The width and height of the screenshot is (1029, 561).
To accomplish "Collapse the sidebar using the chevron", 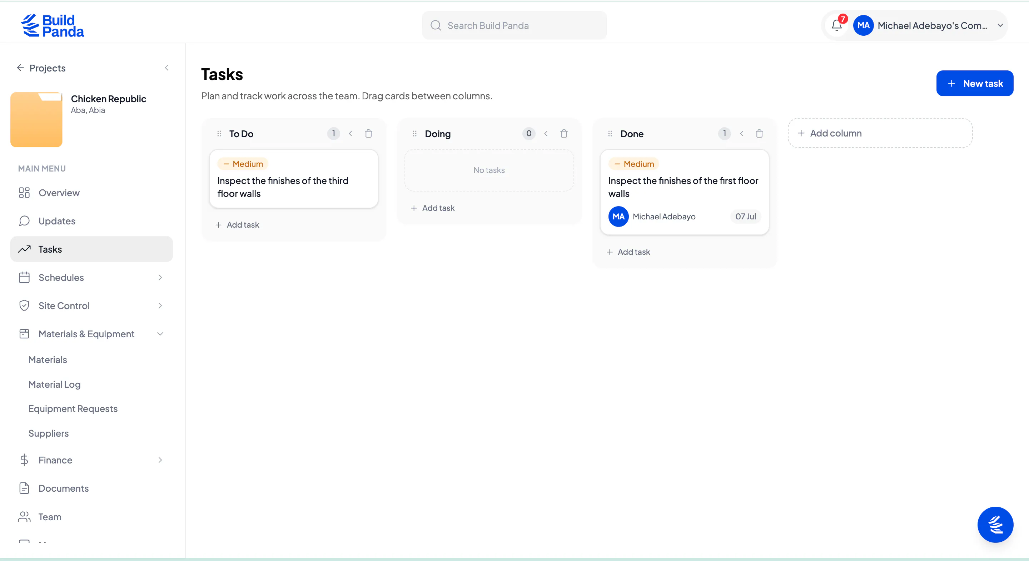I will [166, 68].
